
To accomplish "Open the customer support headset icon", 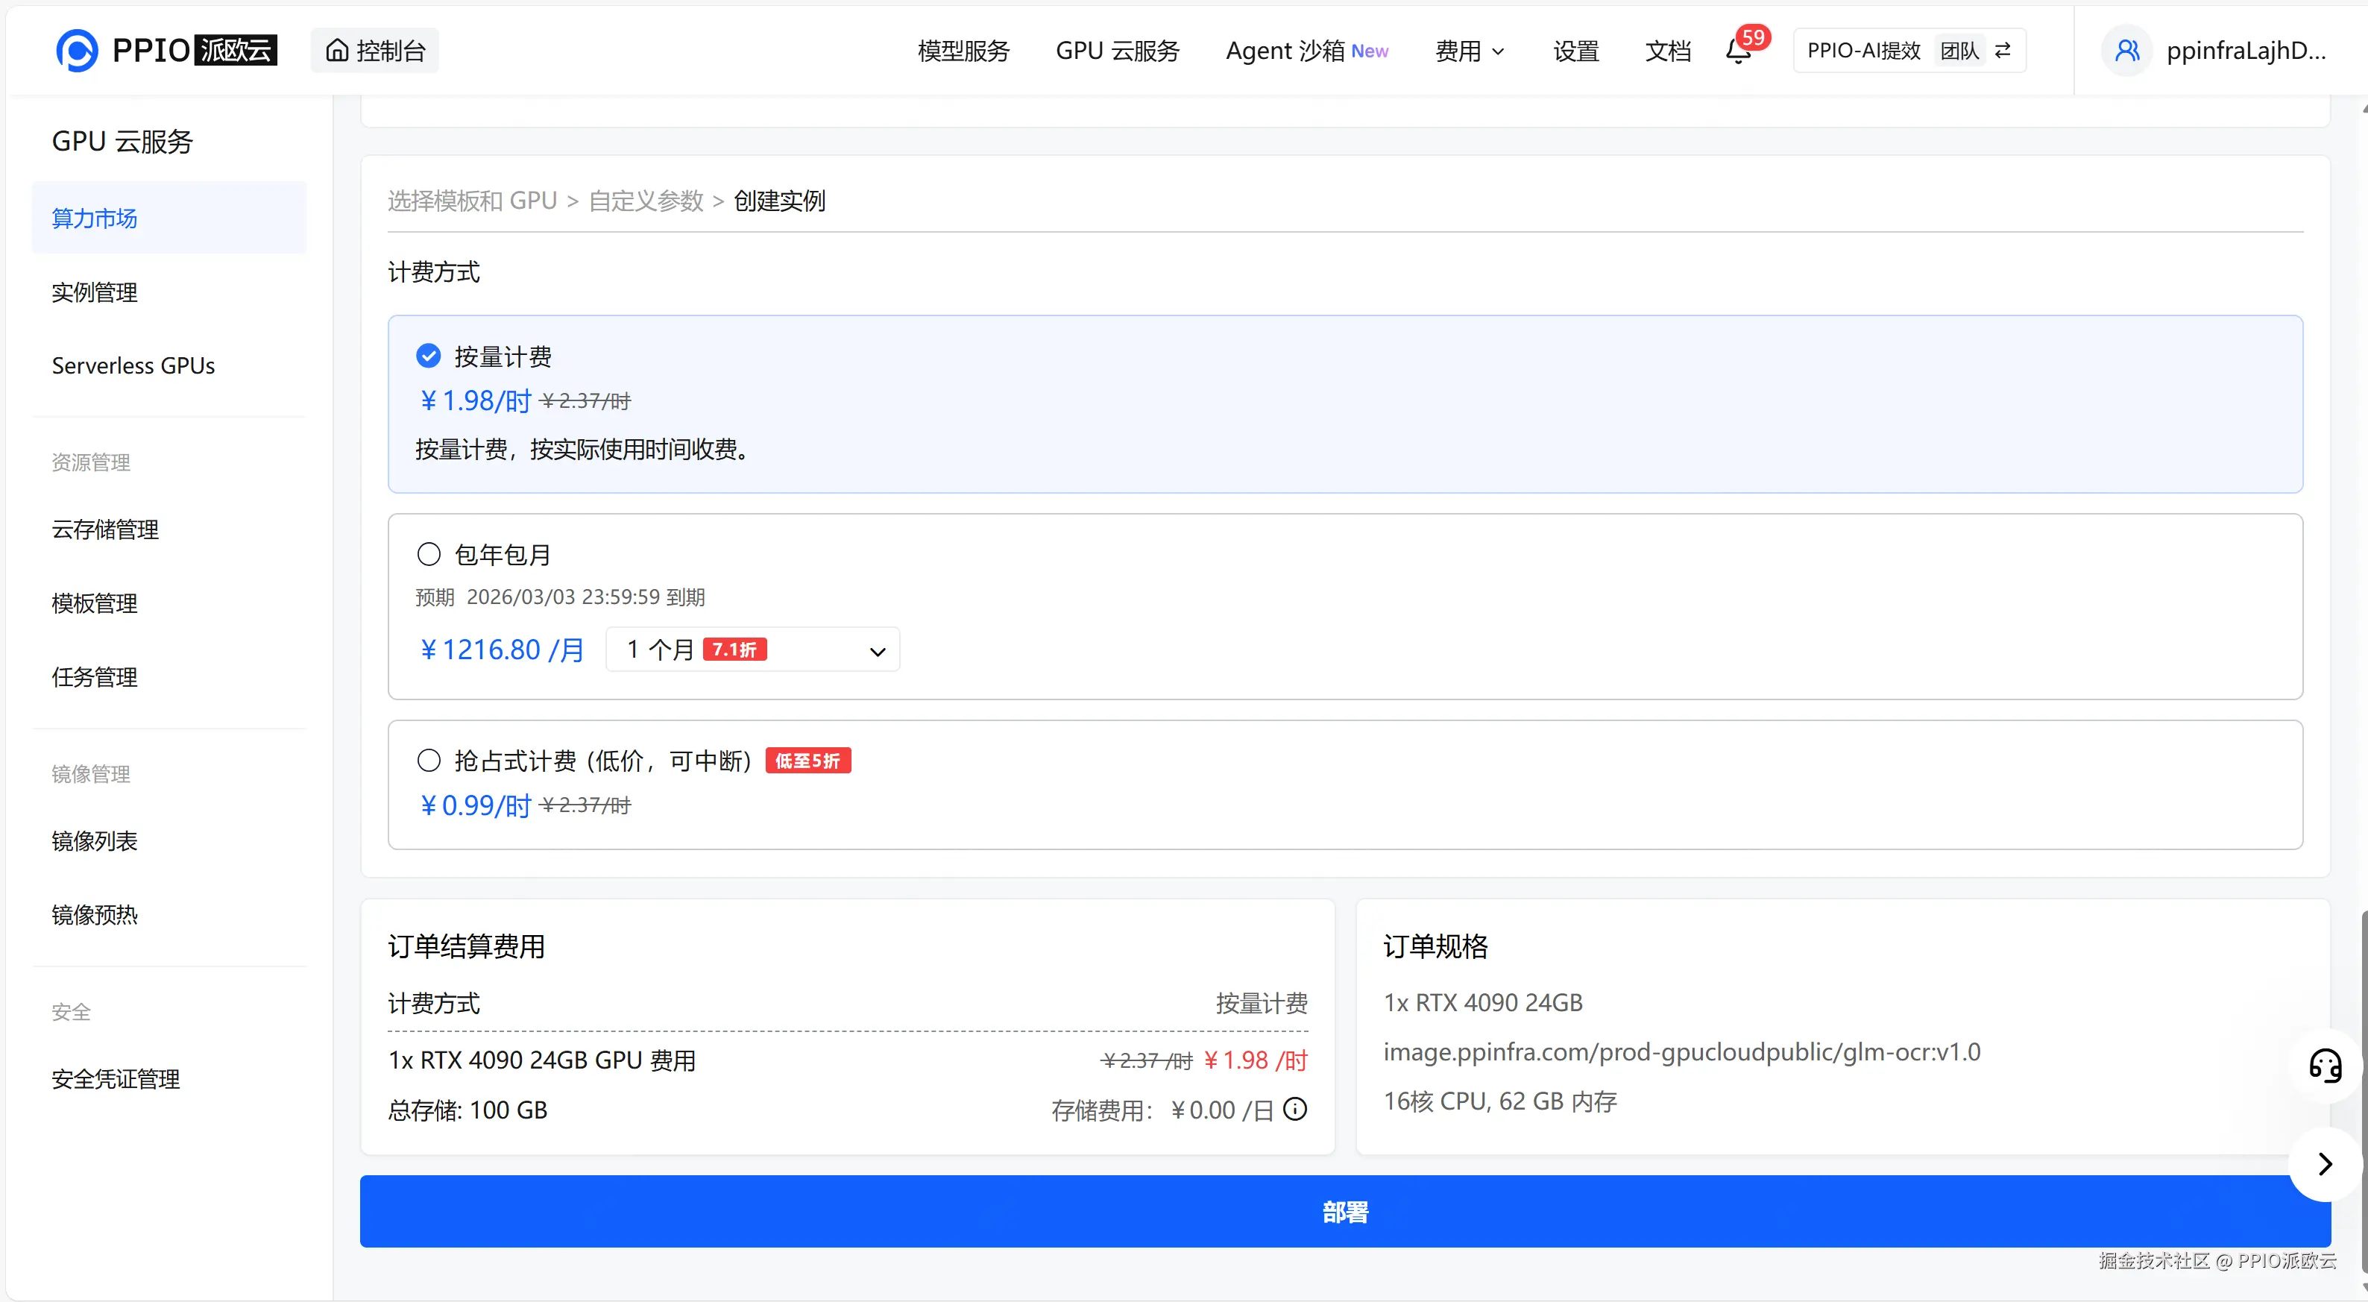I will click(2325, 1066).
